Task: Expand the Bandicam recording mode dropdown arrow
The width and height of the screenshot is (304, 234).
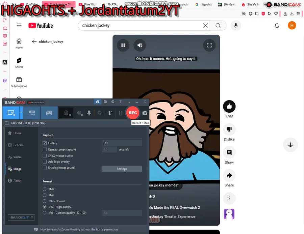Action: [21, 113]
